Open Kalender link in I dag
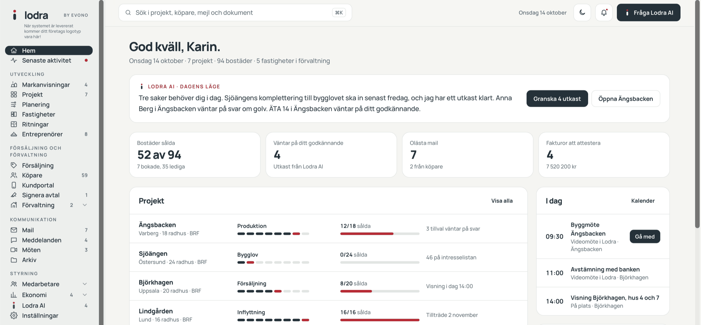This screenshot has width=701, height=325. pyautogui.click(x=643, y=200)
